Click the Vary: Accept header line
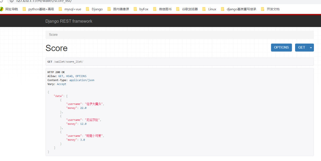 [x=57, y=84]
